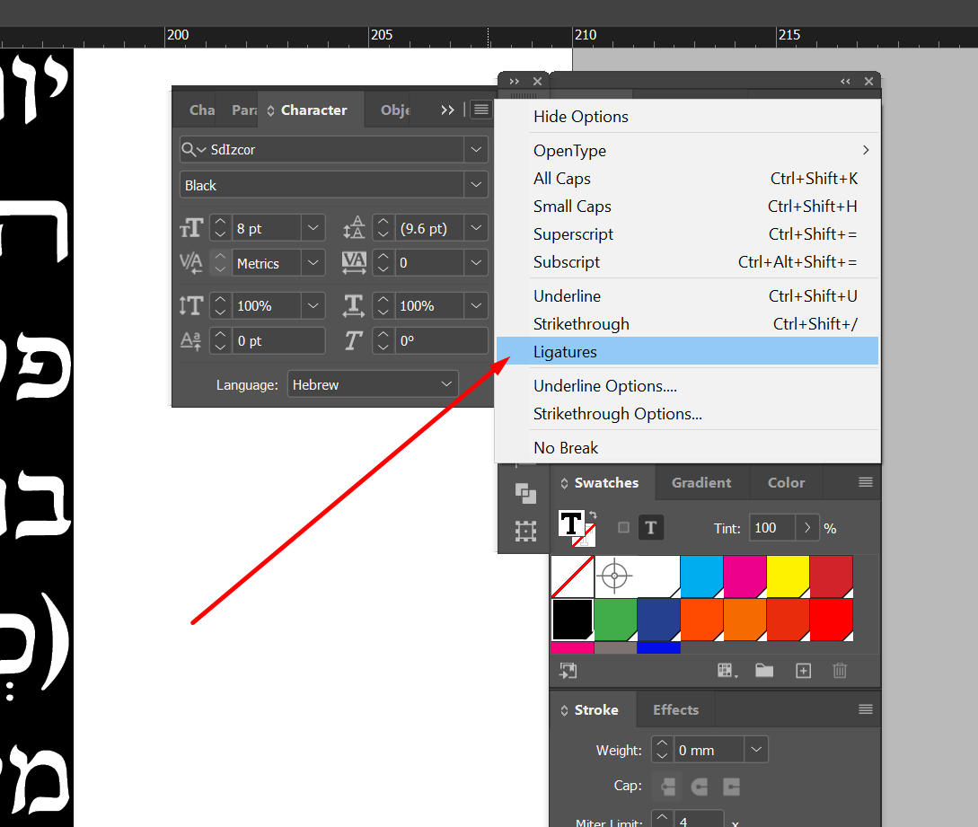Toggle All Caps in the menu

pyautogui.click(x=687, y=179)
